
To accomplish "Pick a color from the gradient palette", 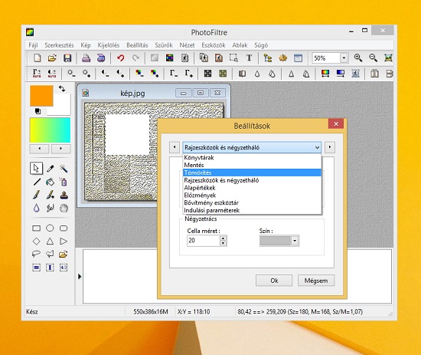I will point(50,130).
